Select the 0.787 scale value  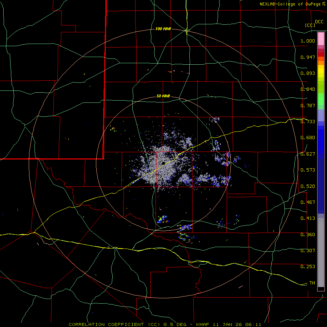tap(308, 105)
